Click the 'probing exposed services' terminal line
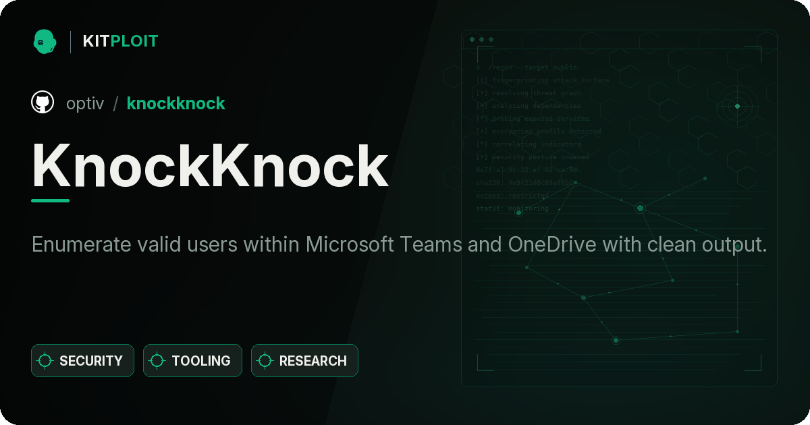810x425 pixels. [533, 119]
